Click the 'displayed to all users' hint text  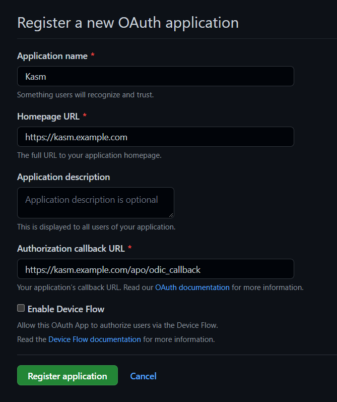pyautogui.click(x=96, y=227)
